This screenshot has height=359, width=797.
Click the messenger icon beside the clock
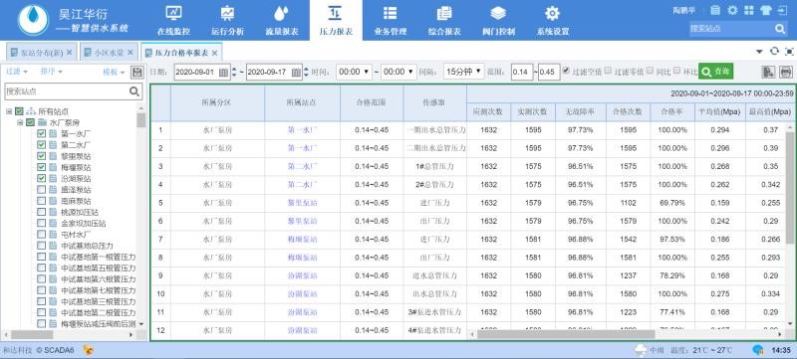[758, 350]
